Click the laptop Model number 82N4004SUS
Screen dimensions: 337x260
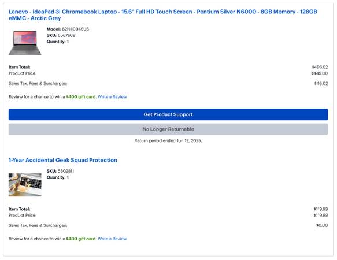(76, 29)
